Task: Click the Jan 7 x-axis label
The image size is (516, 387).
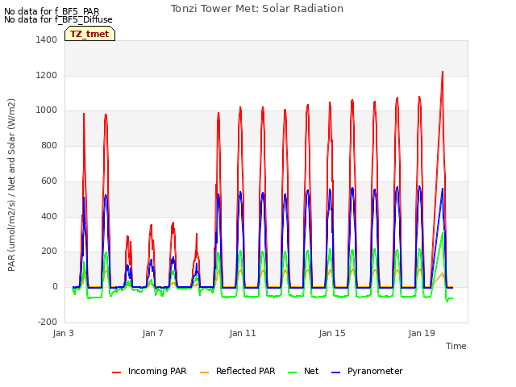Action: [x=153, y=333]
